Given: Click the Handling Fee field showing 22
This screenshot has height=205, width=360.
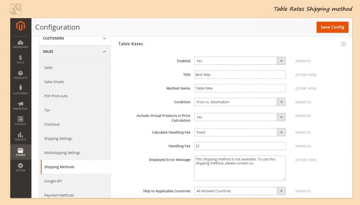Looking at the screenshot, I should [240, 146].
